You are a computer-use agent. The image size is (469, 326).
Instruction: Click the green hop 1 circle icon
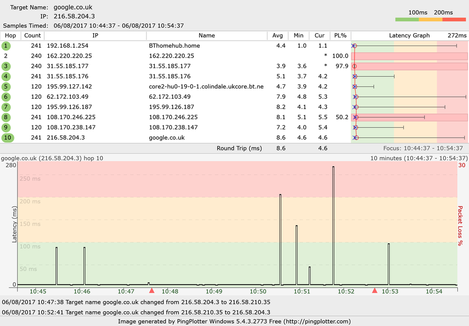click(x=6, y=46)
